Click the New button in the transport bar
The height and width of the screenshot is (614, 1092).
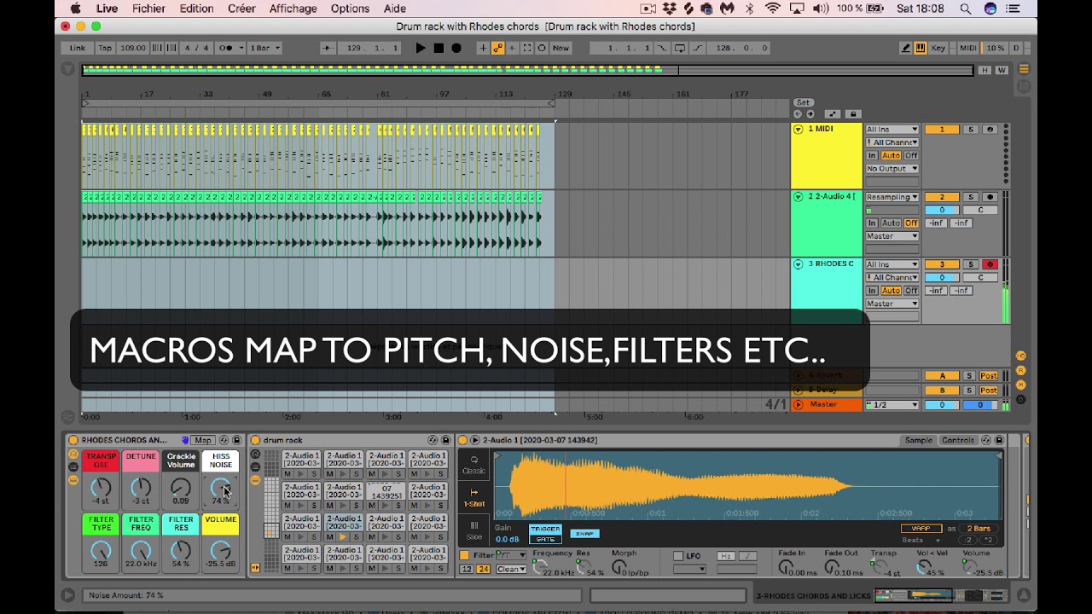[x=561, y=48]
